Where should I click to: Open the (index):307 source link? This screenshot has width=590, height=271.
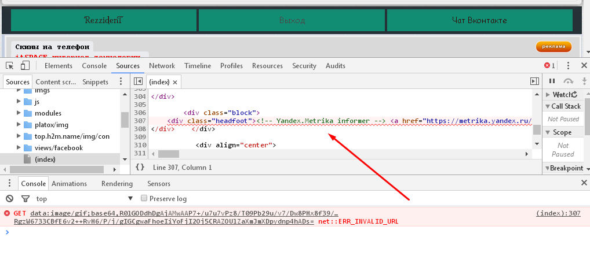(558, 213)
